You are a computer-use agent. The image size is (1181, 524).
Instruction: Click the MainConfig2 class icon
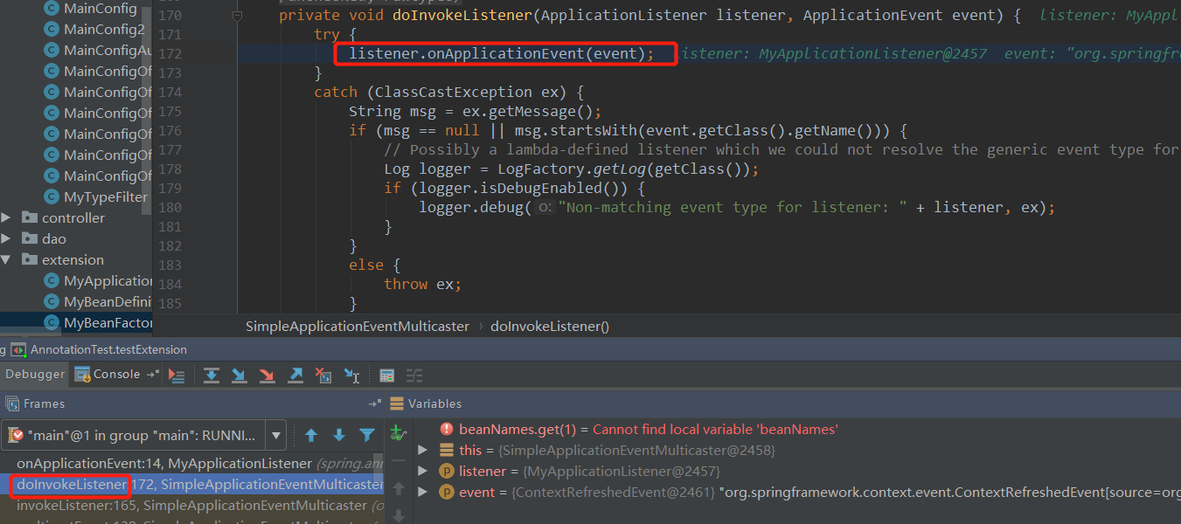pyautogui.click(x=52, y=29)
